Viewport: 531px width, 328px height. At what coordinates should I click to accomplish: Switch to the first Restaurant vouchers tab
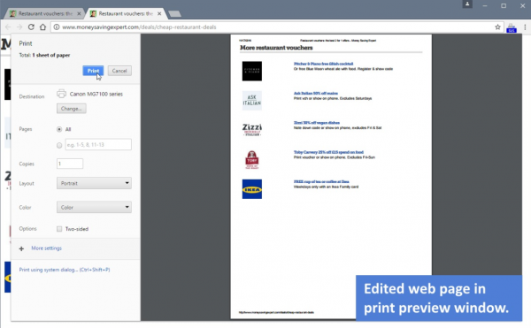point(44,13)
